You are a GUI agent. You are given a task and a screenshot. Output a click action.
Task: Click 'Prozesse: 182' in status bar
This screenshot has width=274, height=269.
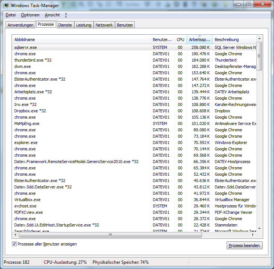16,262
